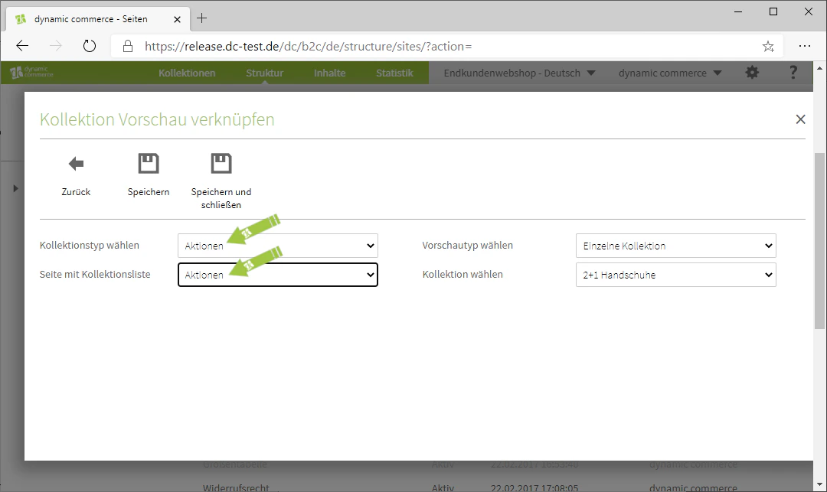Open the Struktur menu
The image size is (827, 492).
264,73
